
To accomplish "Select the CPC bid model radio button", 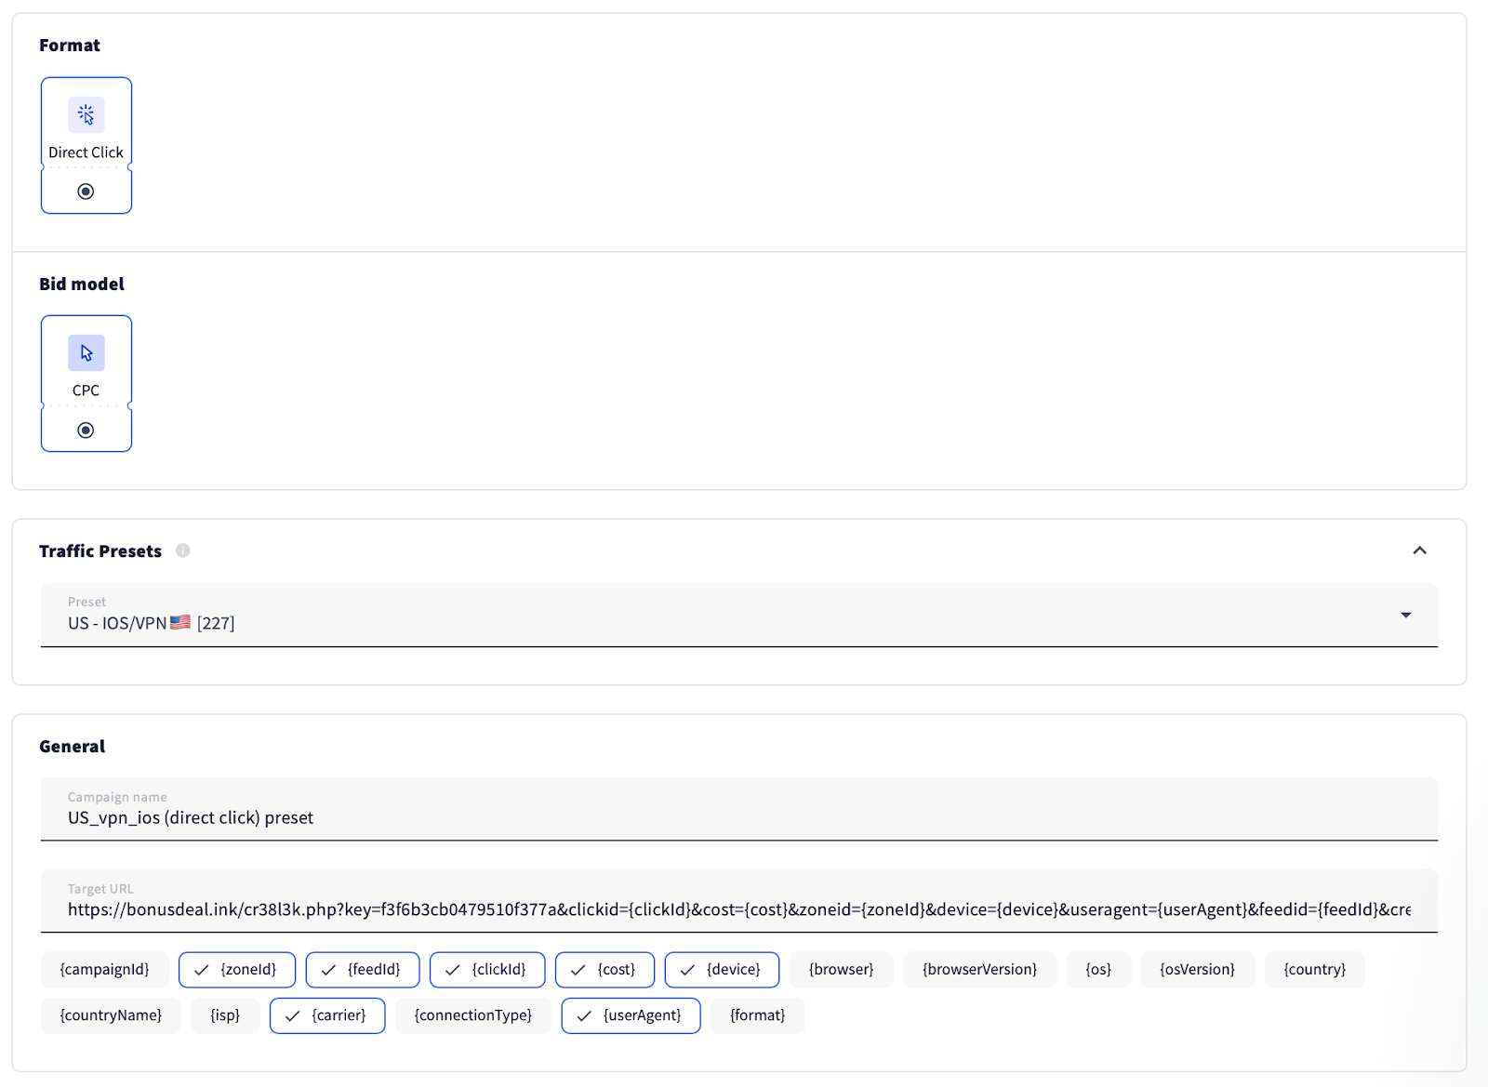I will click(x=86, y=430).
